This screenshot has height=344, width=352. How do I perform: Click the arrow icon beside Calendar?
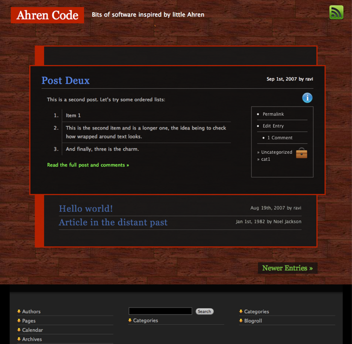click(x=19, y=330)
